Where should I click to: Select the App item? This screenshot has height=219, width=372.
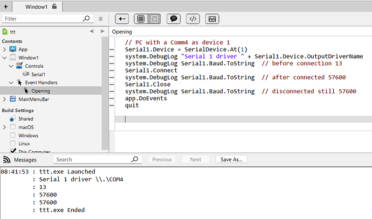23,50
